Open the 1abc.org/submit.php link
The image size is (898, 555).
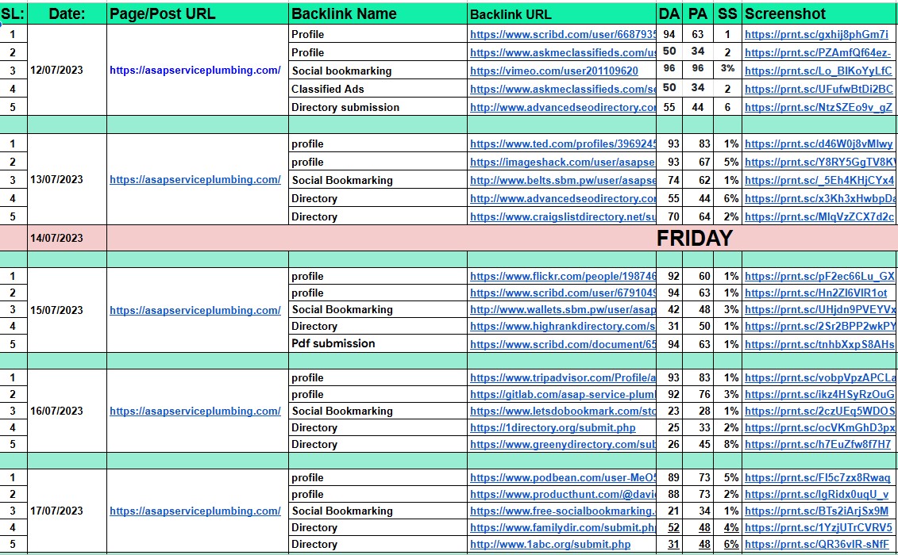click(550, 544)
